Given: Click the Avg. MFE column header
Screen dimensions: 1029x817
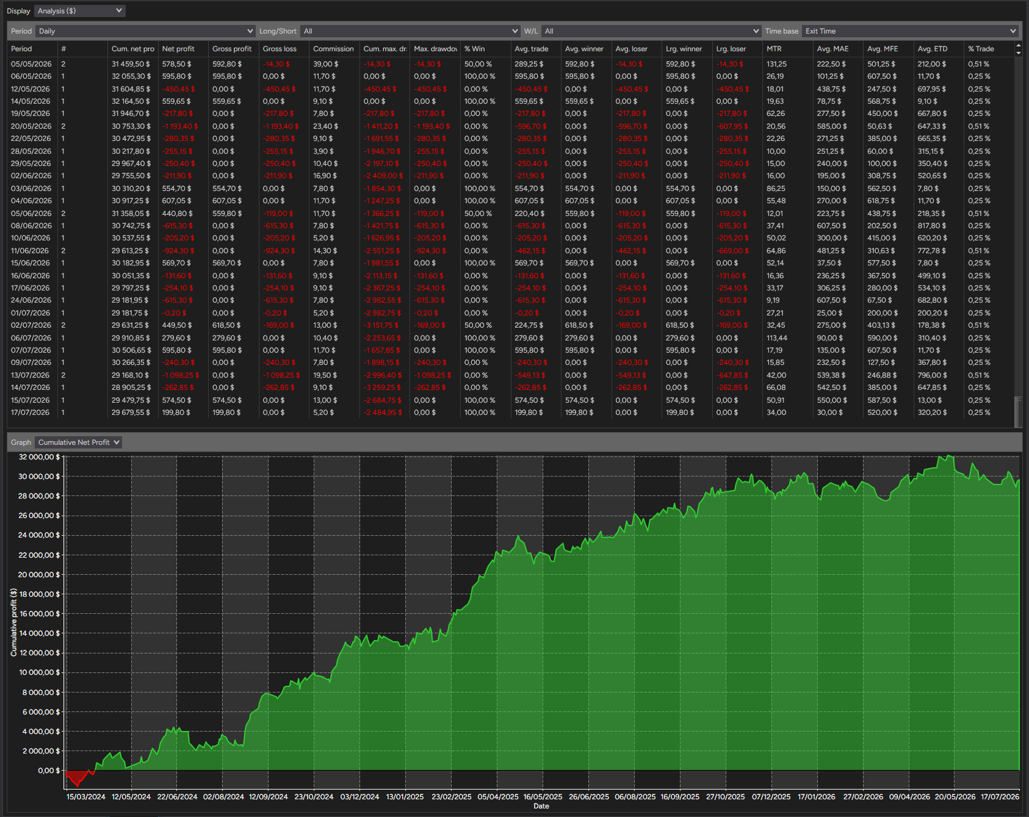Looking at the screenshot, I should 888,49.
